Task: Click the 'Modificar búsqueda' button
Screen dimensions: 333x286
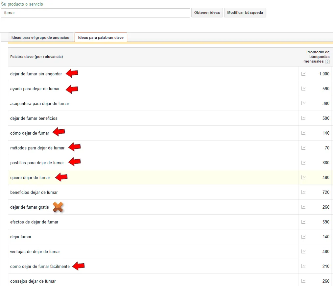Action: tap(245, 13)
